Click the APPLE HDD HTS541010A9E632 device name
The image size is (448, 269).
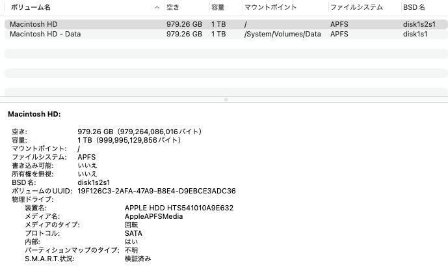click(179, 208)
